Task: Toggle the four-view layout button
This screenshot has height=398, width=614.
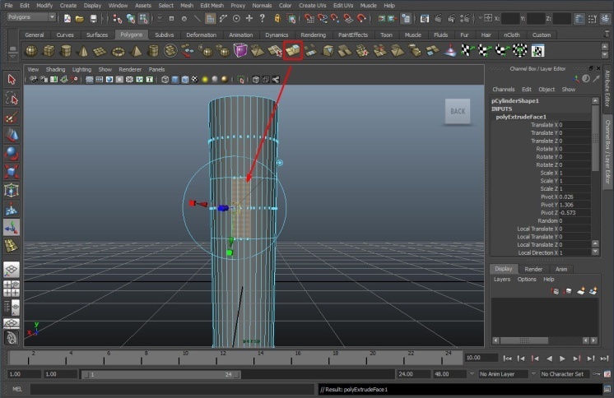Action: click(x=12, y=288)
